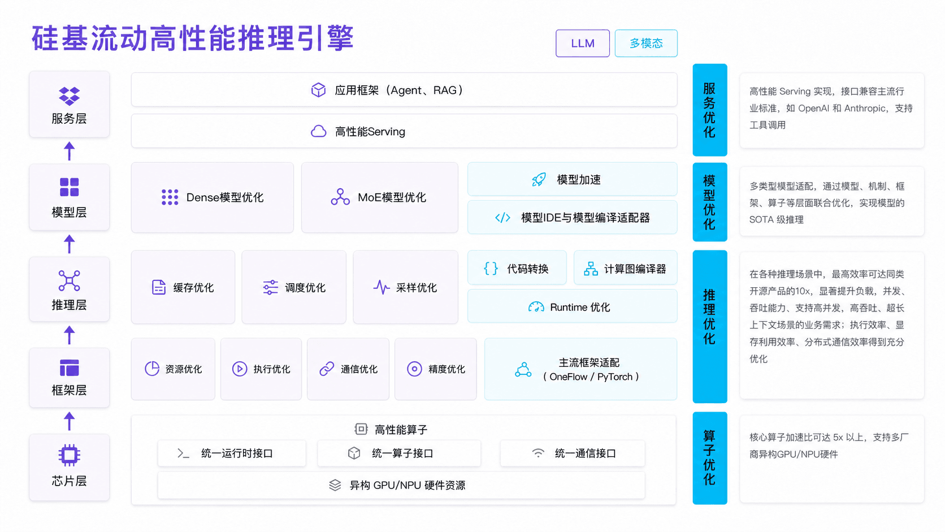This screenshot has width=945, height=532.
Task: Click the OneFlow / PyTorch text
Action: (x=591, y=377)
